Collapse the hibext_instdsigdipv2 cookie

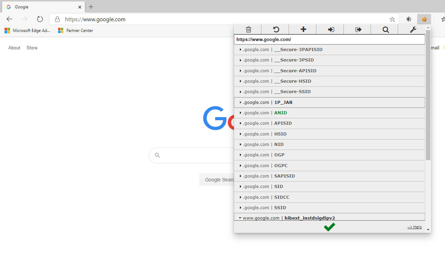[330, 217]
